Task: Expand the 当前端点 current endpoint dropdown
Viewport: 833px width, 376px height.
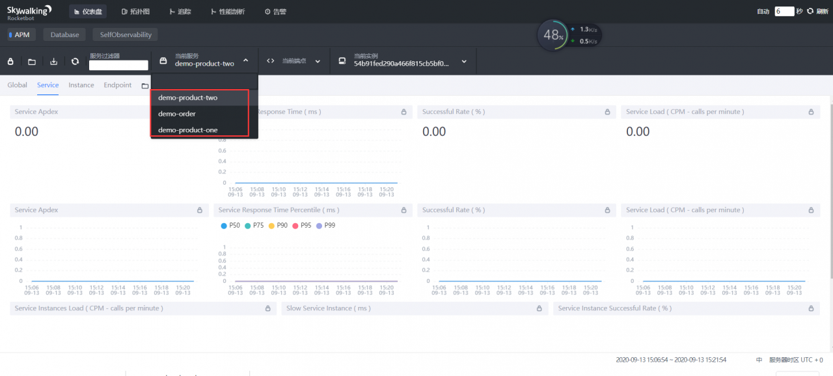Action: click(x=318, y=61)
